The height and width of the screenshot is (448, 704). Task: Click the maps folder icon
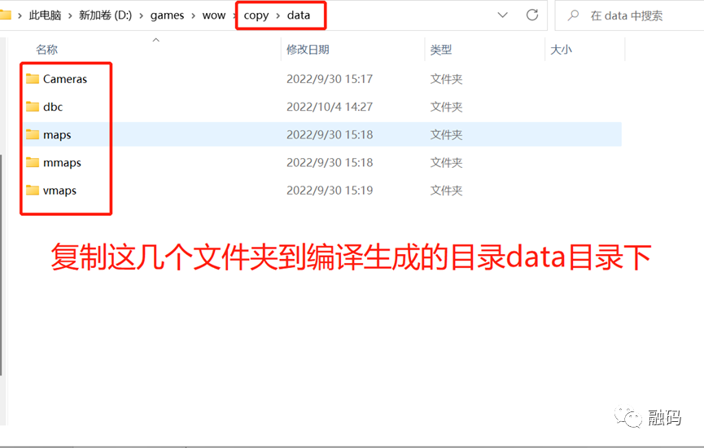[x=33, y=134]
